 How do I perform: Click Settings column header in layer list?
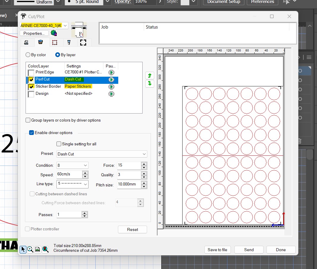74,66
